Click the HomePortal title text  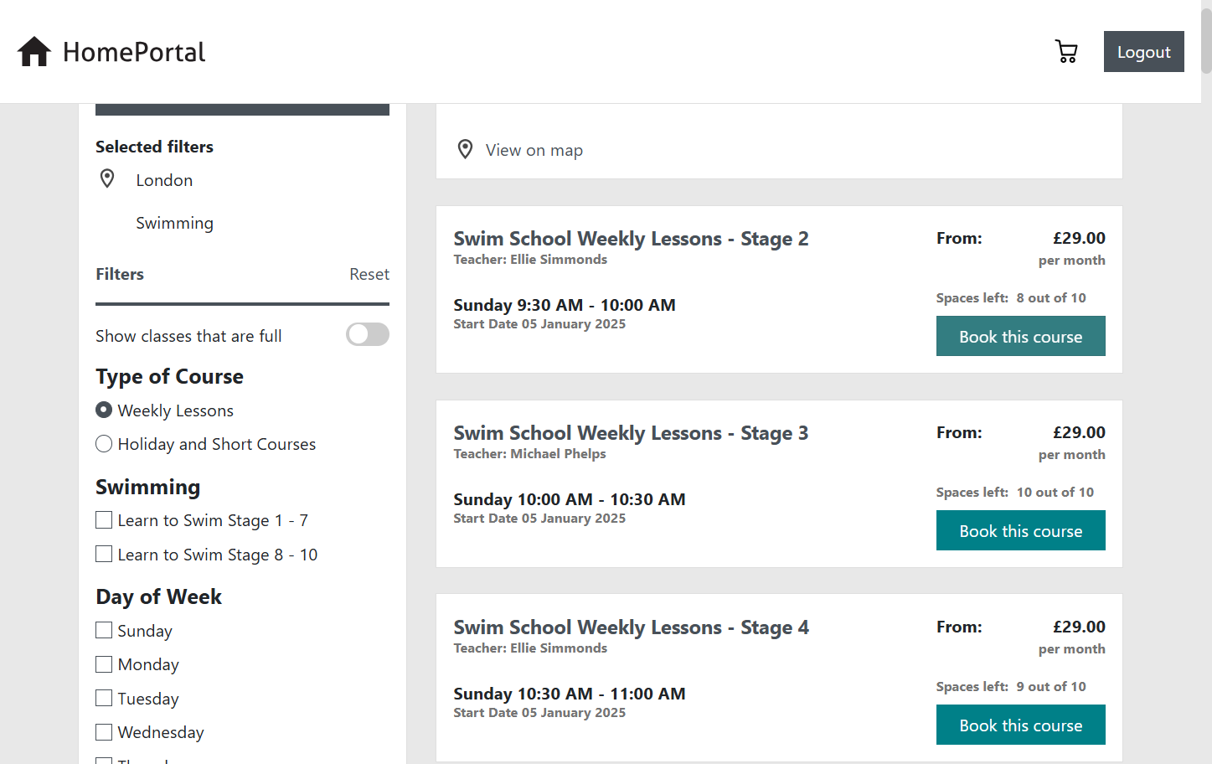point(134,52)
